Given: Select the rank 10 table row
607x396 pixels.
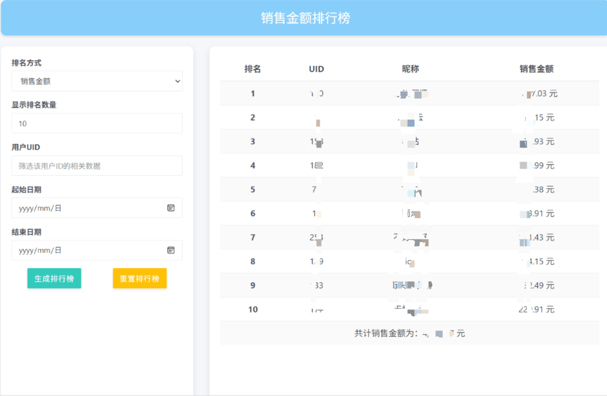Looking at the screenshot, I should tap(409, 309).
